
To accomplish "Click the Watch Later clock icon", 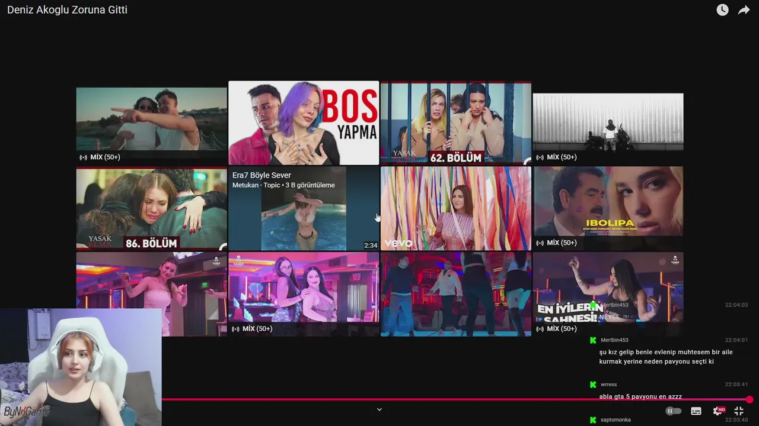I will tap(722, 10).
